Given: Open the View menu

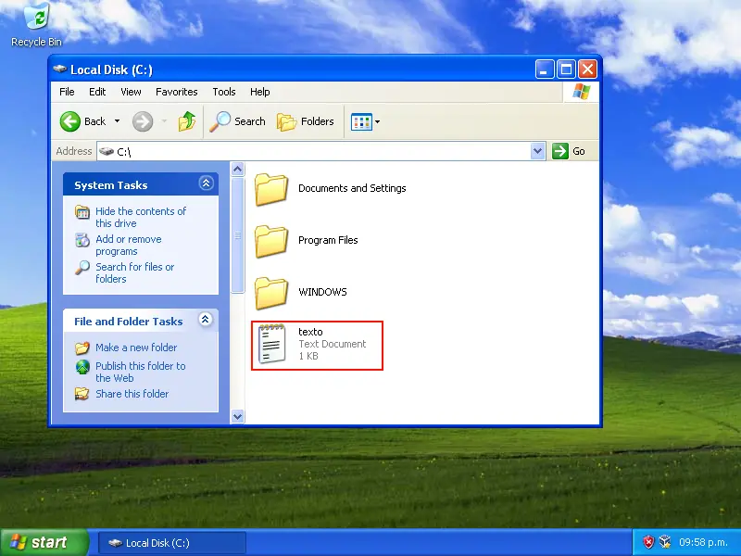Looking at the screenshot, I should coord(131,92).
